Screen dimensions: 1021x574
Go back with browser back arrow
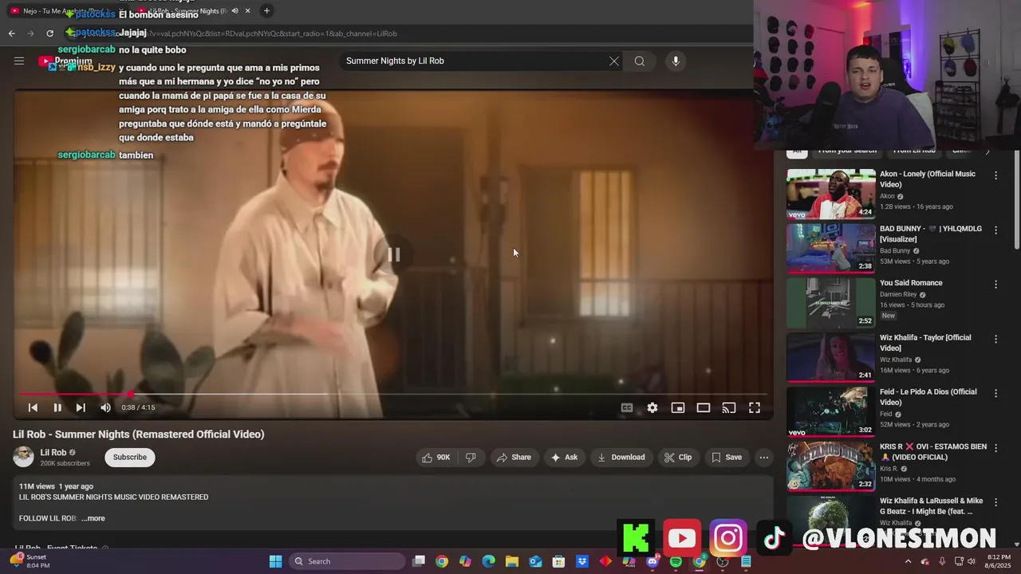click(x=11, y=33)
